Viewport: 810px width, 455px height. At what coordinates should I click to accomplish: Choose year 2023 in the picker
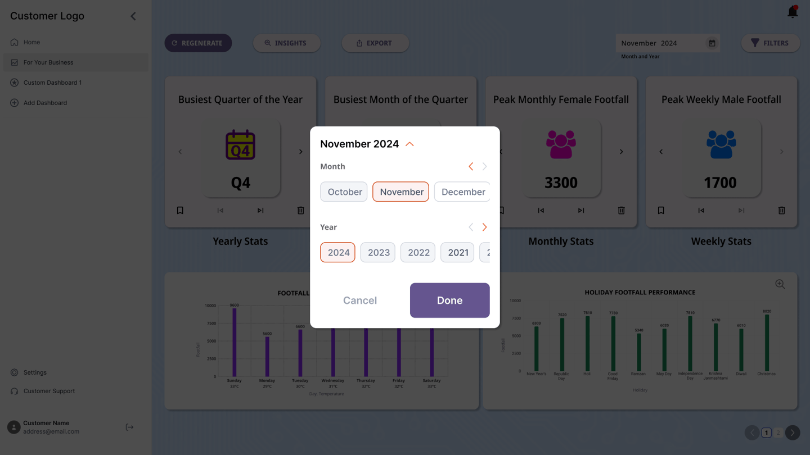(x=378, y=253)
